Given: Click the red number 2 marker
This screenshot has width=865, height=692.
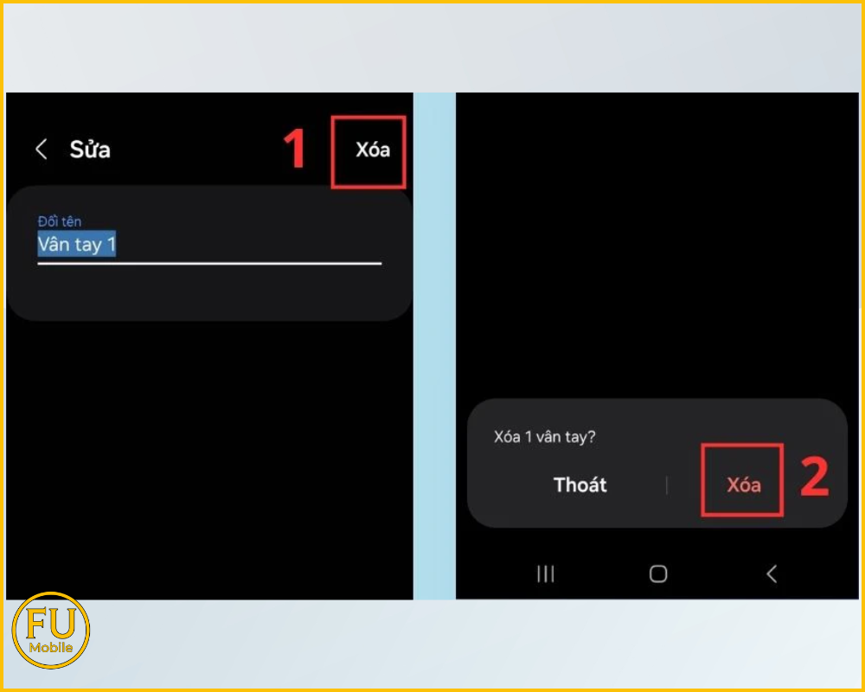Looking at the screenshot, I should pyautogui.click(x=814, y=478).
